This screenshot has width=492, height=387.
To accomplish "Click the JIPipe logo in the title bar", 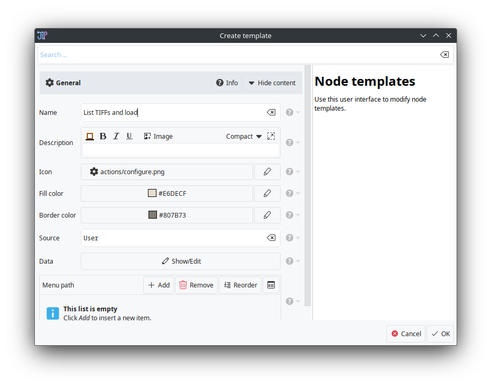I will [x=42, y=35].
